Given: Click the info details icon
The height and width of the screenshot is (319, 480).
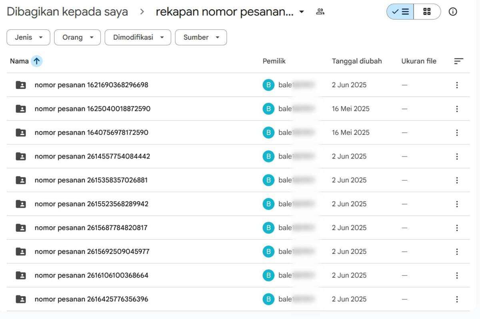Looking at the screenshot, I should (453, 12).
